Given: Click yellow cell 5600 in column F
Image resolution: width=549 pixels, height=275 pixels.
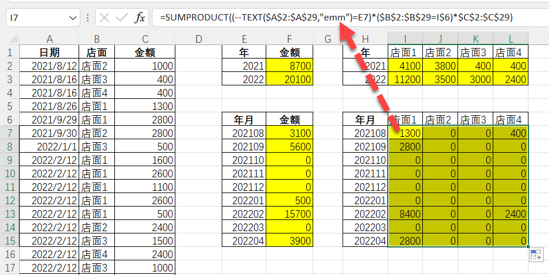Looking at the screenshot, I should (x=290, y=147).
